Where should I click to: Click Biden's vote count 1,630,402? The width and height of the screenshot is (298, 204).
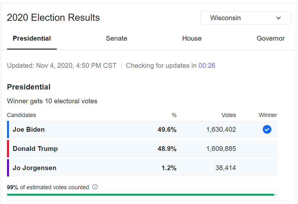[221, 129]
